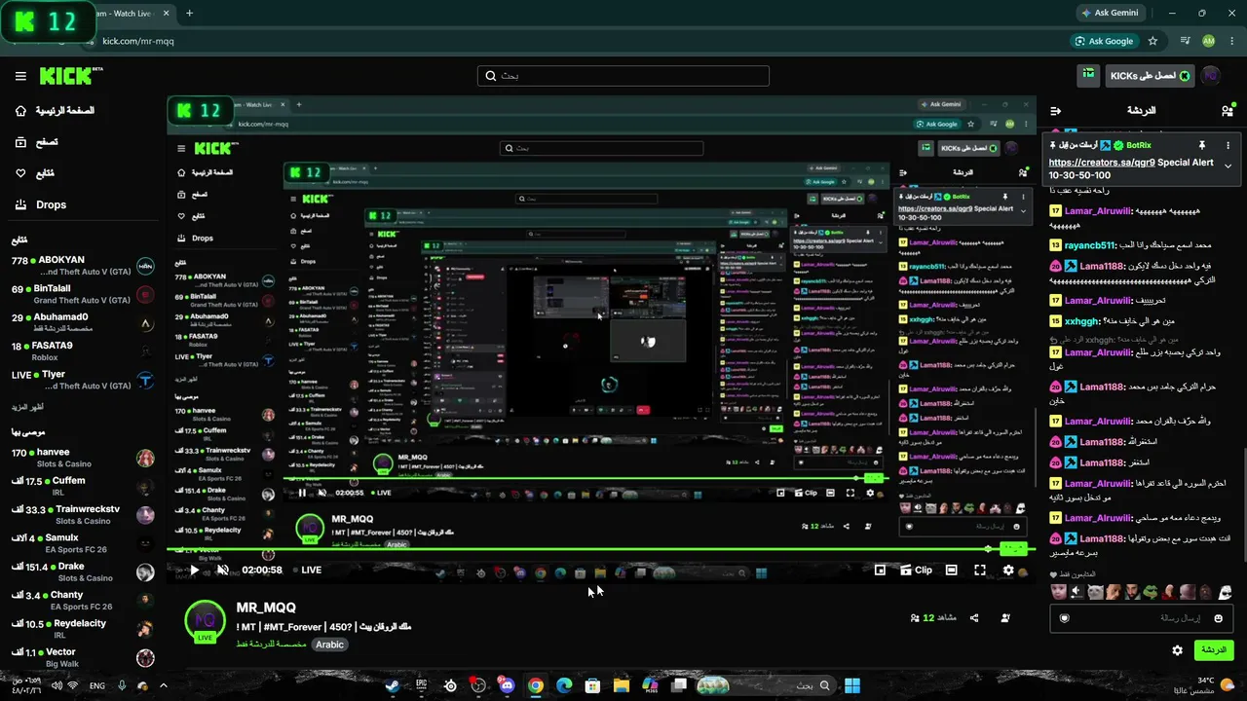Viewport: 1247px width, 701px height.
Task: Unmute the stream volume
Action: coord(222,571)
